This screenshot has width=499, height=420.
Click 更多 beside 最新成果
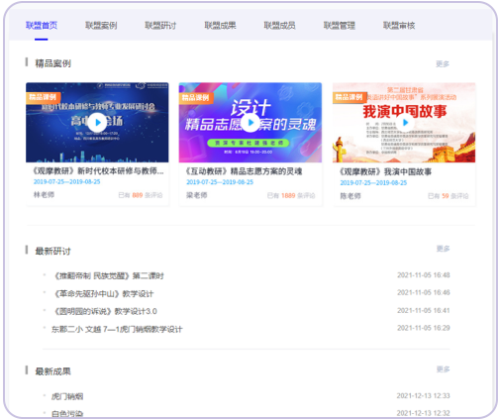click(443, 369)
